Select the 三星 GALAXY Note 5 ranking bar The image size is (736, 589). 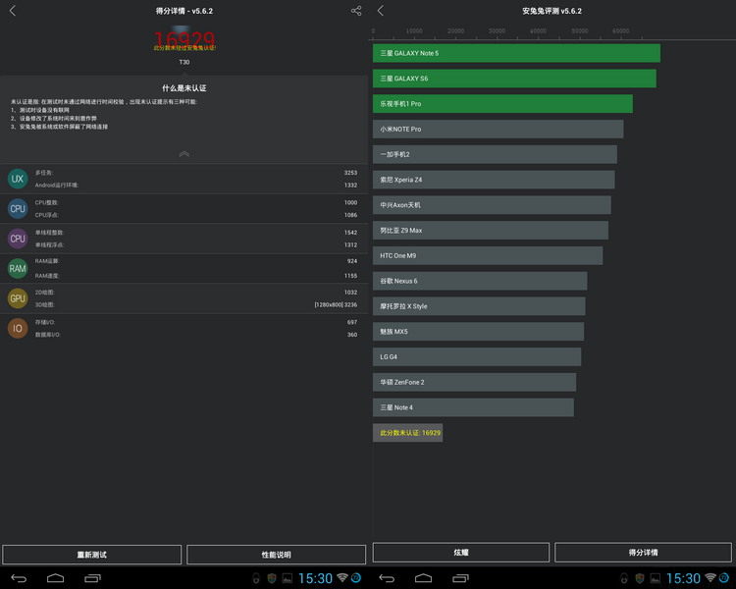pos(515,53)
